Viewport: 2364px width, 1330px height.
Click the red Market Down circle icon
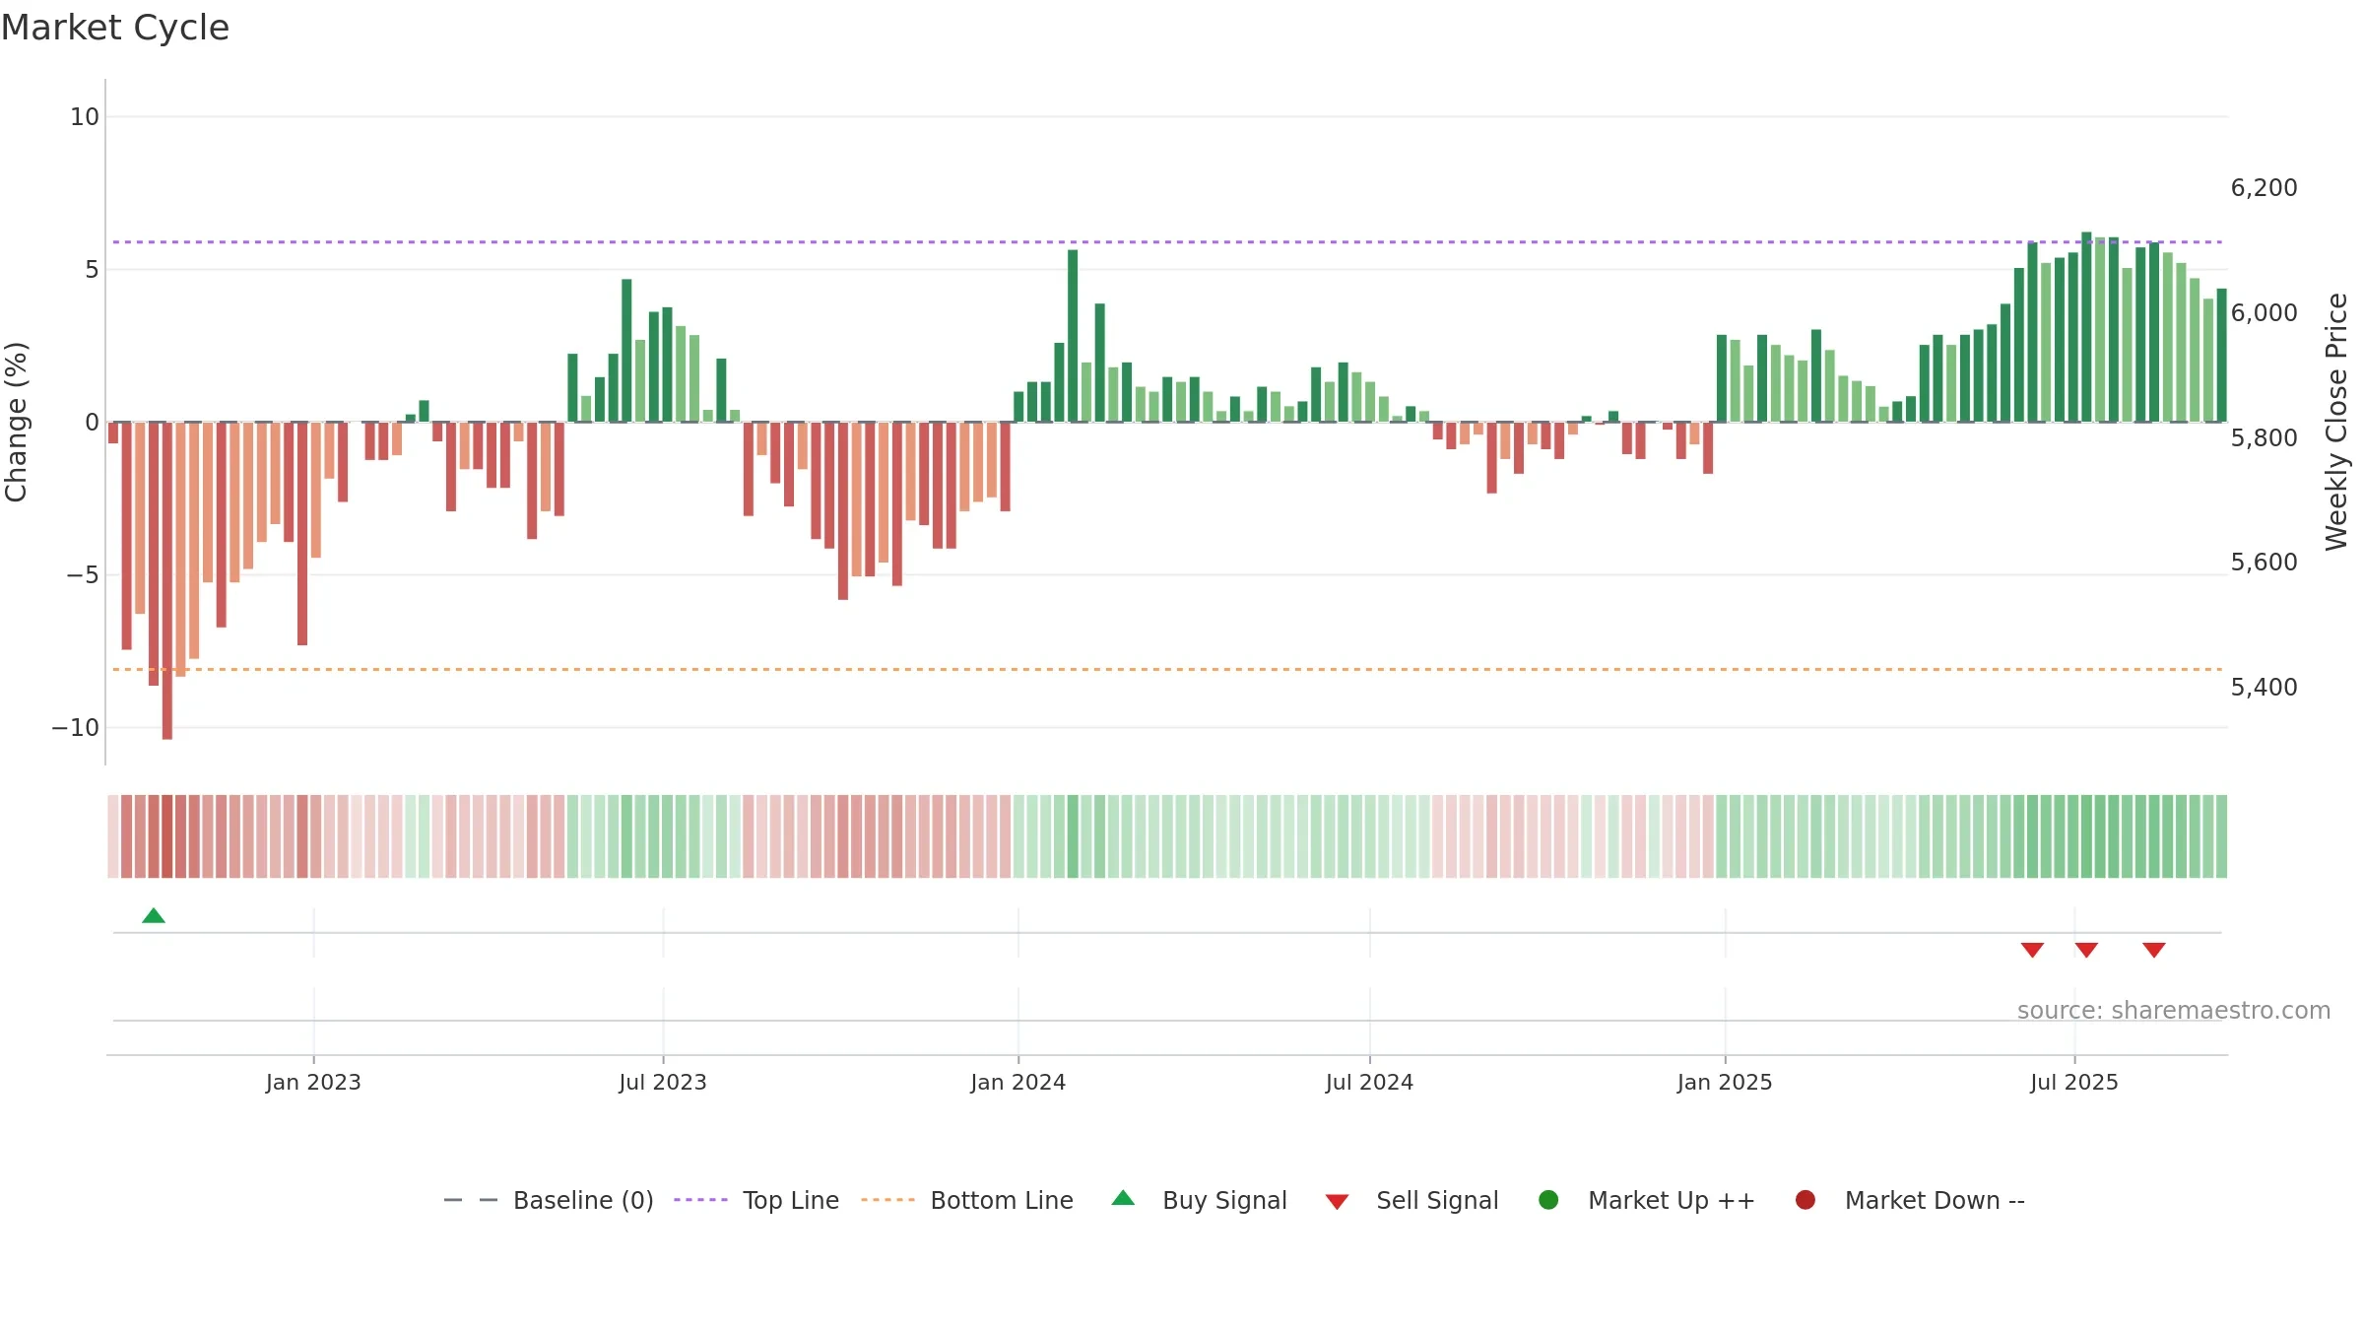1806,1200
